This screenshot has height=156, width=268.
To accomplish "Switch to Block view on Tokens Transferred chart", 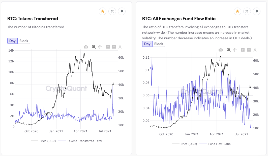I will pos(24,41).
